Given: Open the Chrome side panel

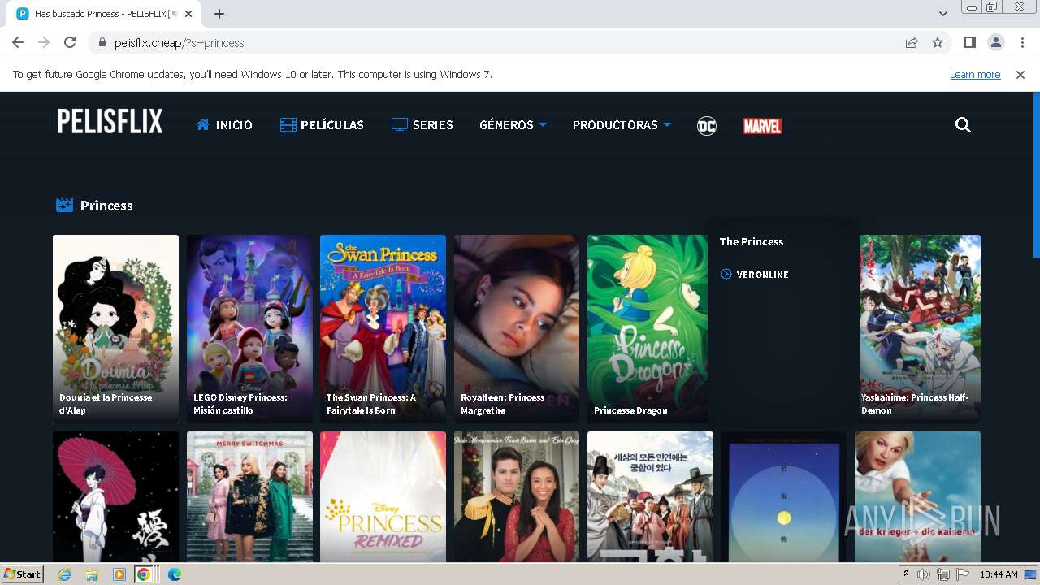Looking at the screenshot, I should [x=969, y=43].
